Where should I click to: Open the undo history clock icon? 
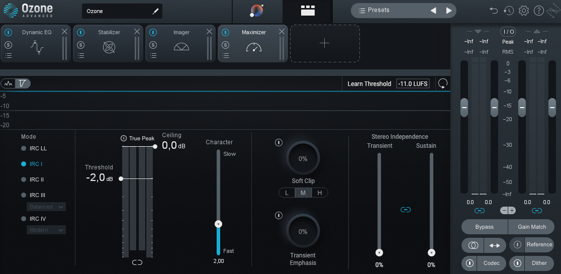pyautogui.click(x=509, y=11)
